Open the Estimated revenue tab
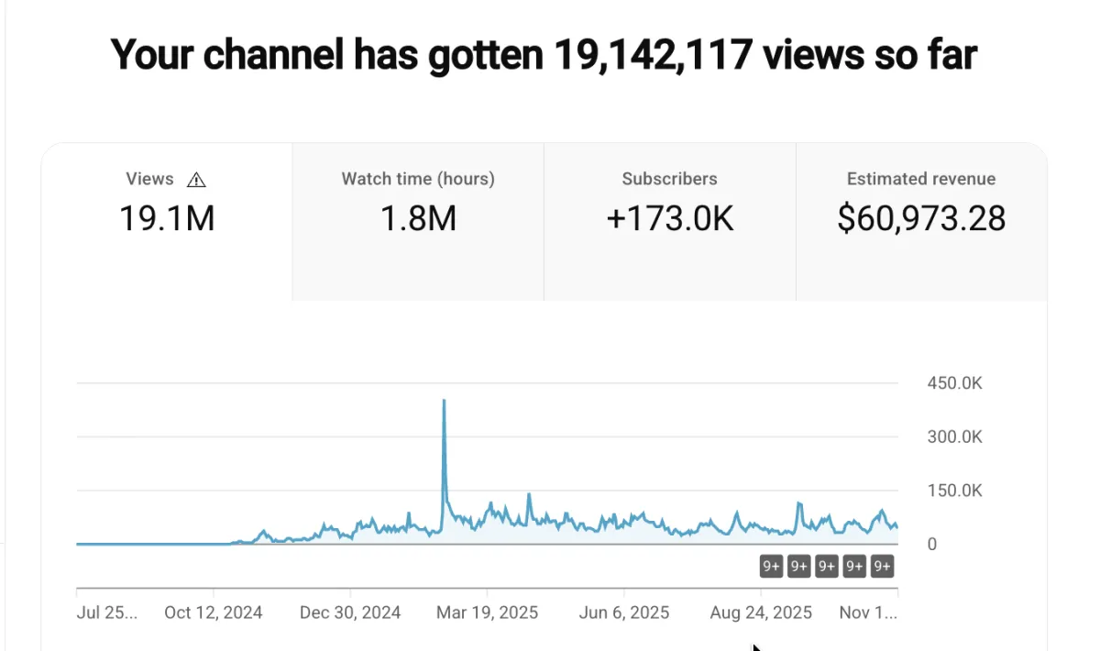 coord(921,222)
